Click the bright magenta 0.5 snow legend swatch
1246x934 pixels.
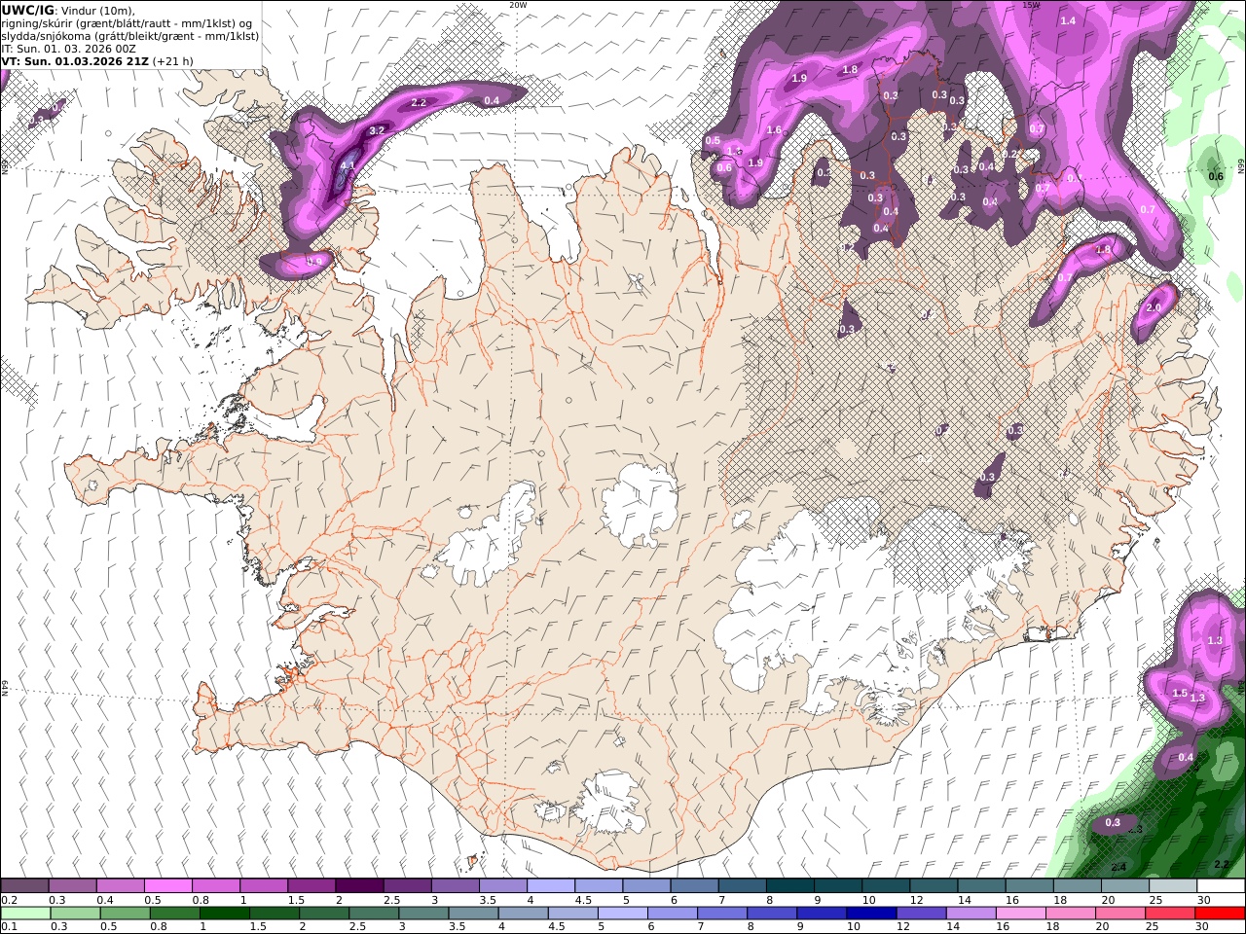click(x=168, y=885)
